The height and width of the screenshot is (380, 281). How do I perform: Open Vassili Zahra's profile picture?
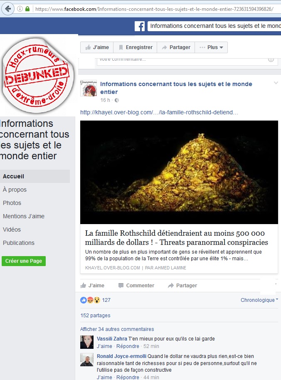point(87,342)
